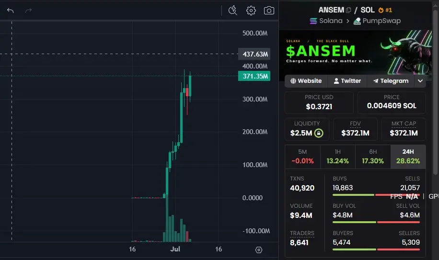Click the Solana chain link
The image size is (439, 260).
(x=326, y=21)
